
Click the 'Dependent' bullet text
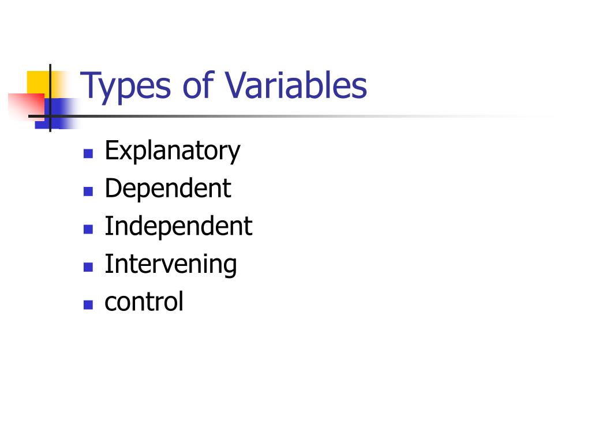tap(168, 189)
